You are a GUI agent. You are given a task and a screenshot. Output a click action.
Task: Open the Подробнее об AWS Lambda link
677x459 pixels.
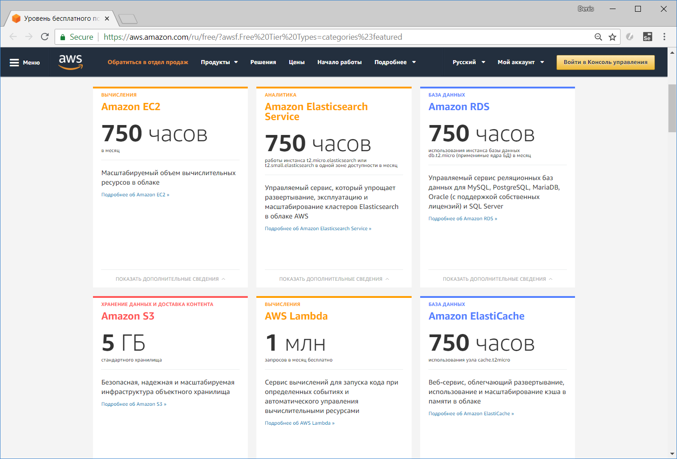(300, 423)
